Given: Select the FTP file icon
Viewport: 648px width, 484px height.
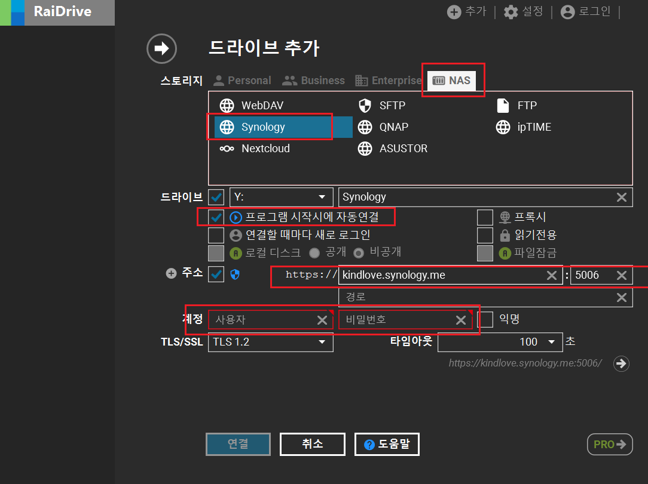Looking at the screenshot, I should pyautogui.click(x=503, y=106).
